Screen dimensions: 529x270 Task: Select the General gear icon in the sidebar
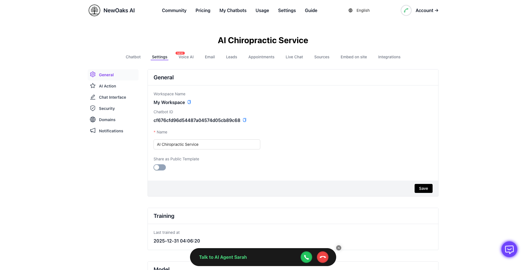pos(93,74)
